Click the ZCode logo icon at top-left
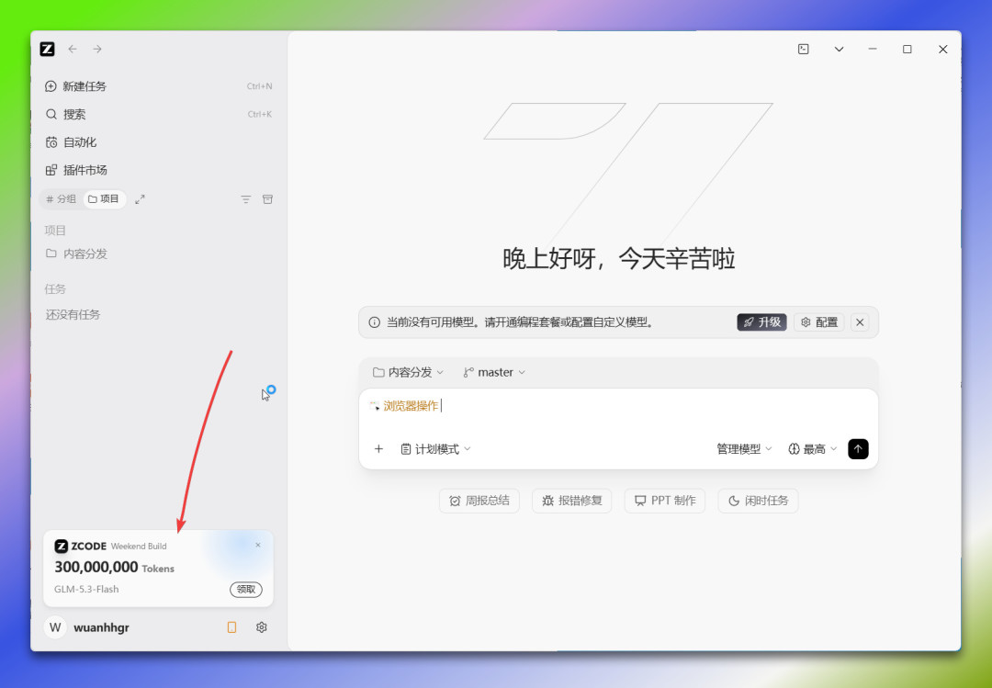Viewport: 992px width, 688px height. pyautogui.click(x=48, y=49)
